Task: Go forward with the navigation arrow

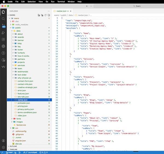Action: pyautogui.click(x=91, y=6)
